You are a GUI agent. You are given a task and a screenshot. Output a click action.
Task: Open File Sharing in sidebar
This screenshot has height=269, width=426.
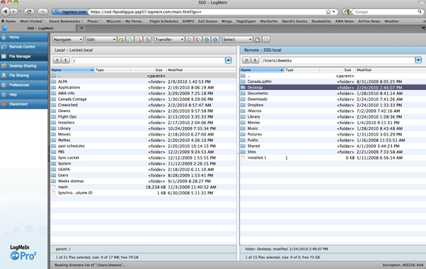24,75
